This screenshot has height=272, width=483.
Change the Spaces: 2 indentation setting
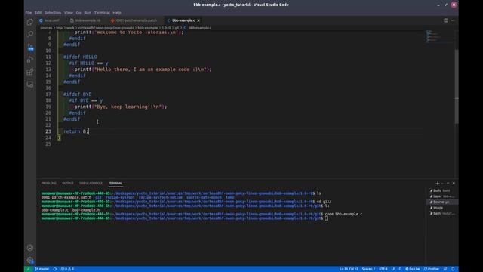368,269
